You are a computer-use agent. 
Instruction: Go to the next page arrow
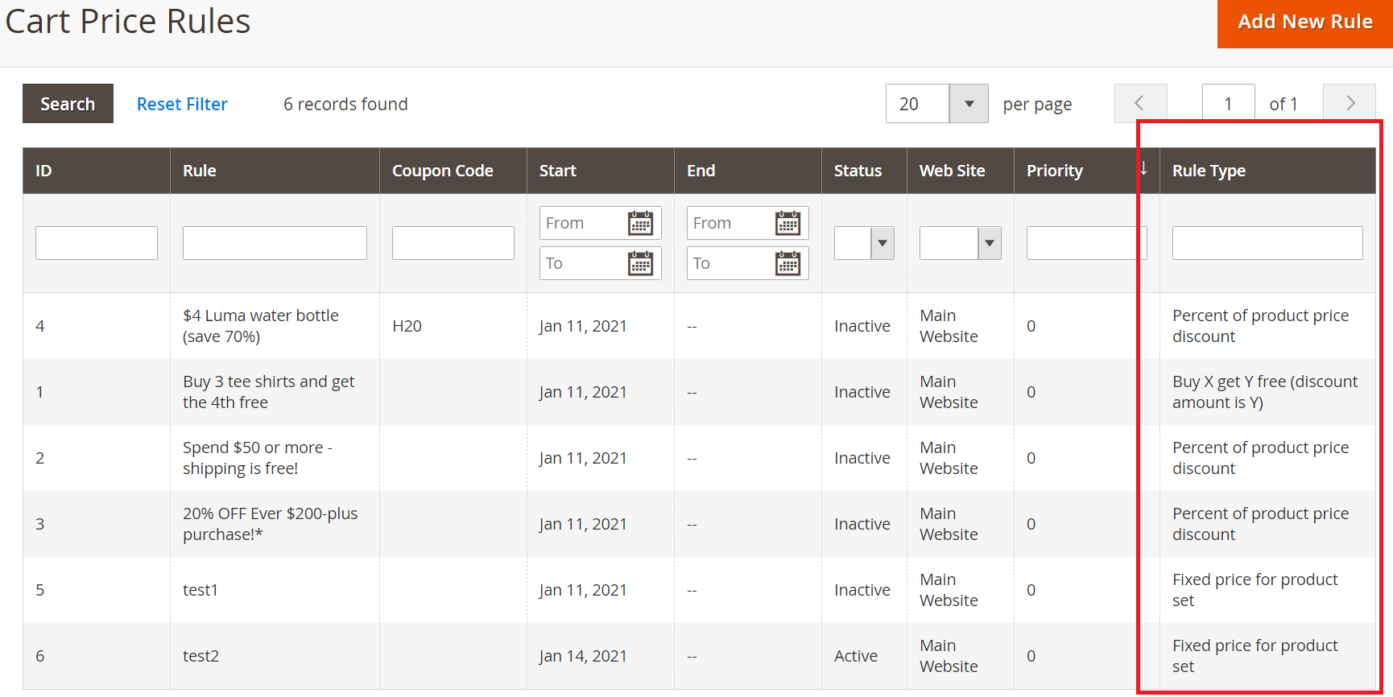pyautogui.click(x=1350, y=104)
